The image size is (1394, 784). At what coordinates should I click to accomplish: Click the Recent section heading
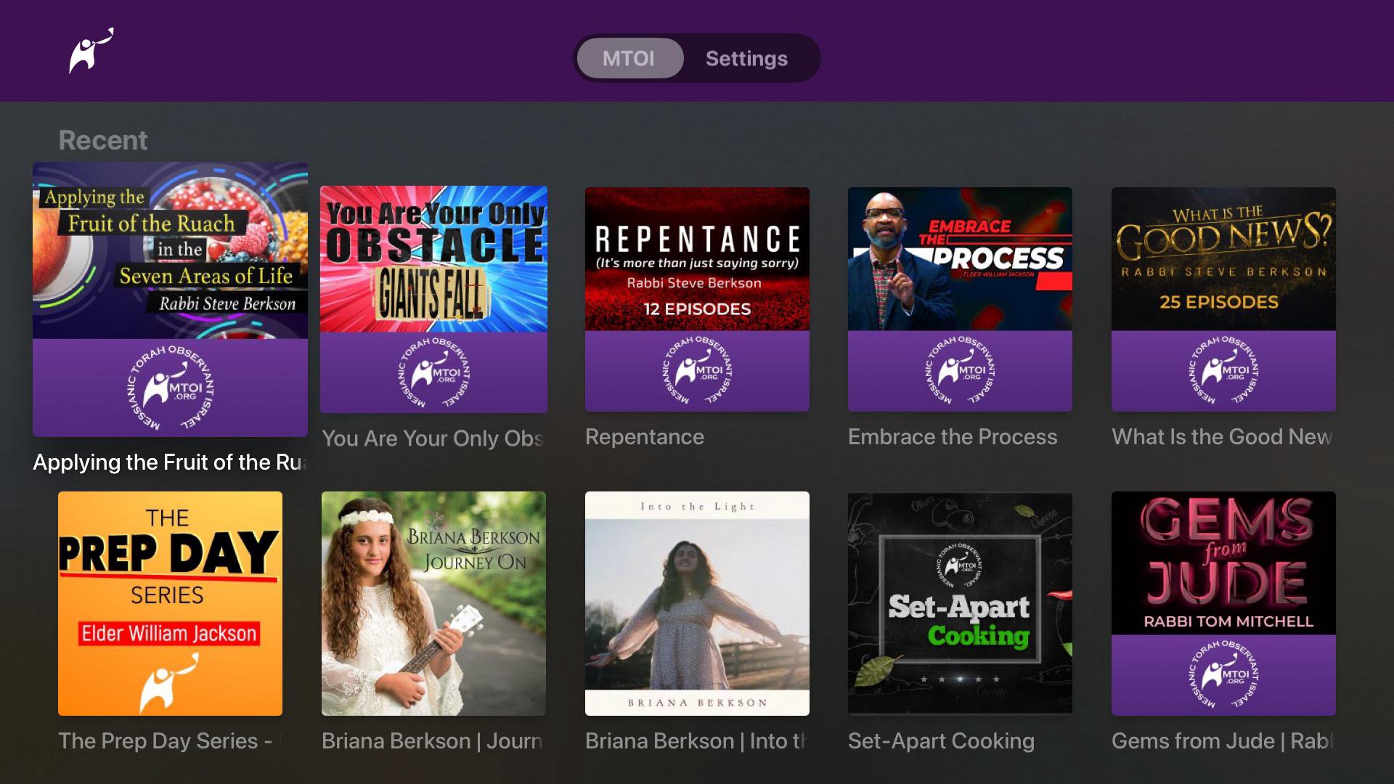click(103, 140)
